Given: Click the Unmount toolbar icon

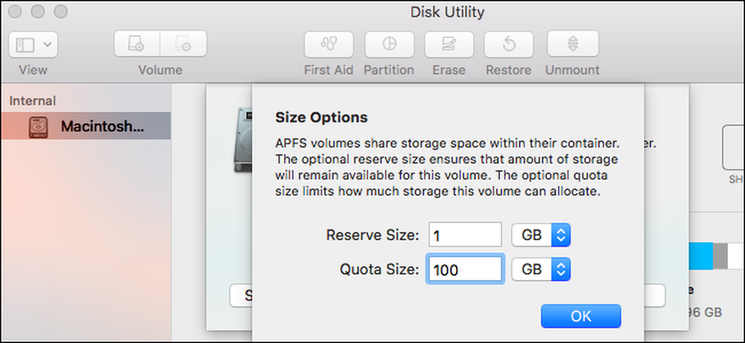Looking at the screenshot, I should 572,45.
